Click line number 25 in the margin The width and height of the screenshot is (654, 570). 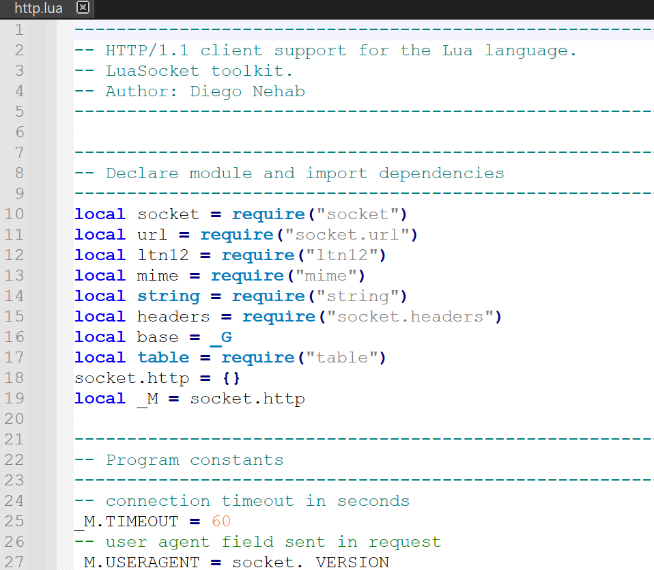(14, 522)
